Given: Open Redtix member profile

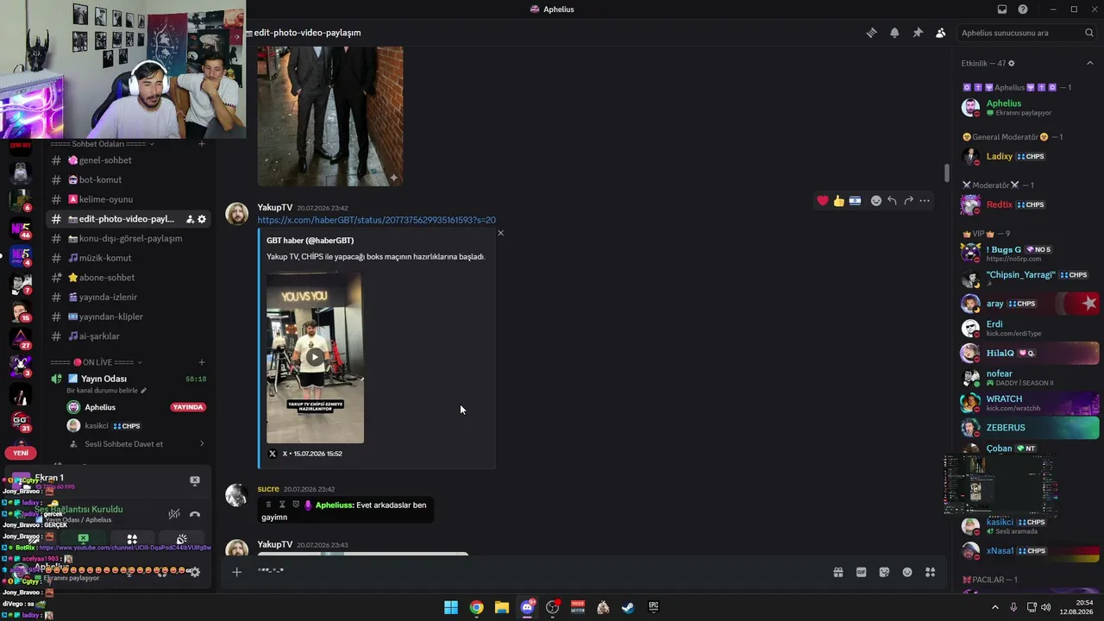Looking at the screenshot, I should [x=1030, y=204].
